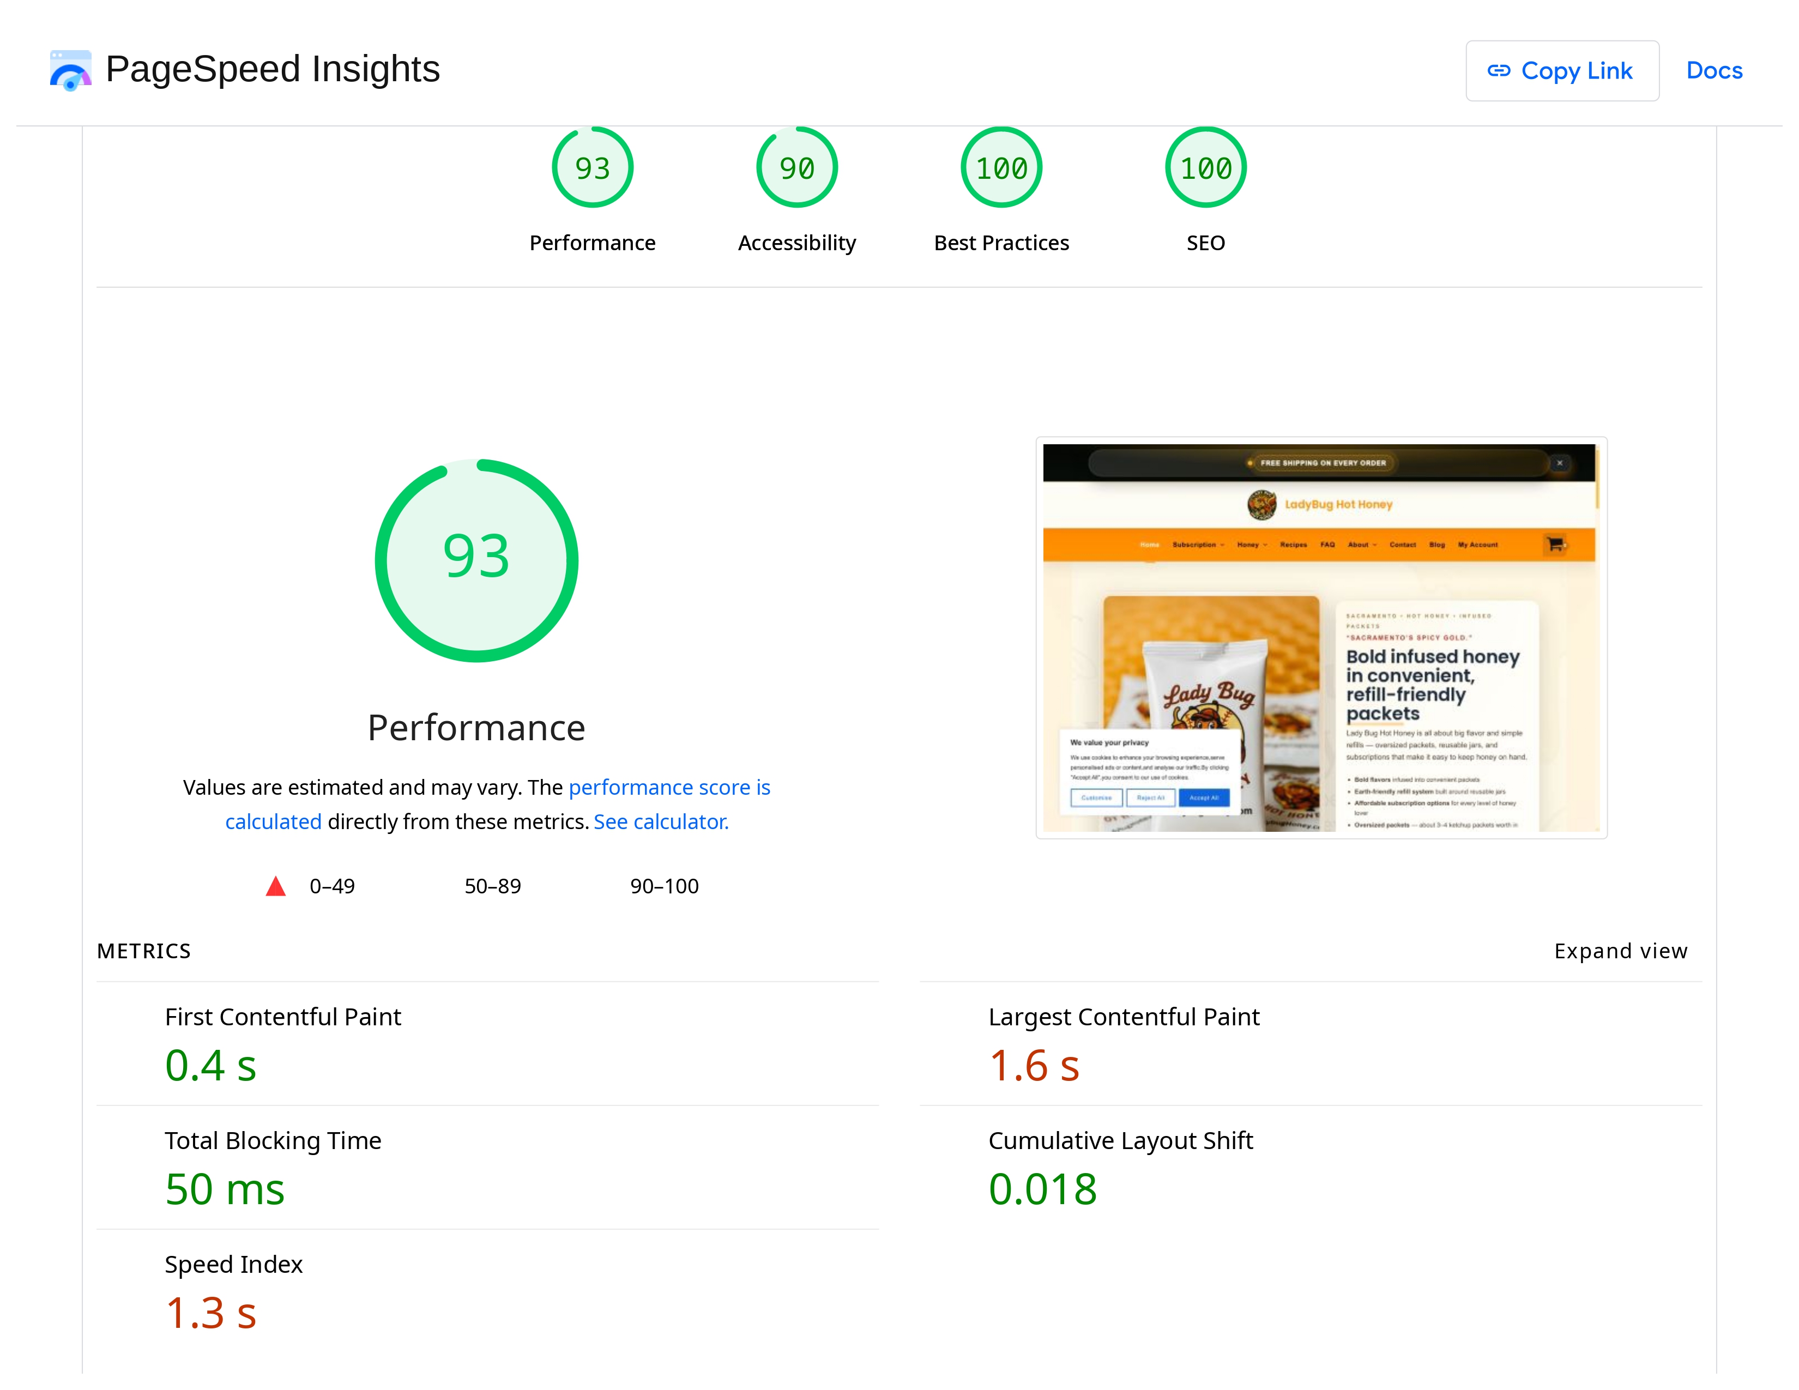Expand the Speed Index metric
The height and width of the screenshot is (1390, 1799).
(x=233, y=1264)
